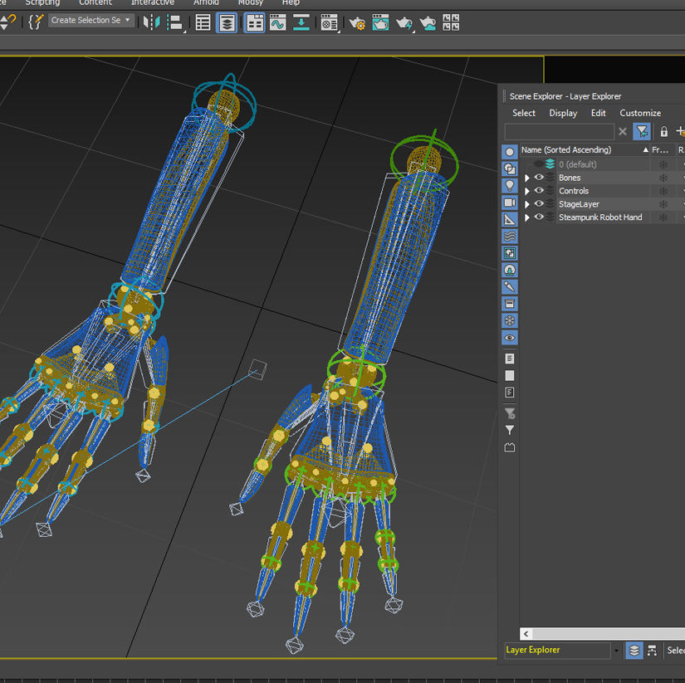Screen dimensions: 685x683
Task: Open the Content menu
Action: [95, 2]
